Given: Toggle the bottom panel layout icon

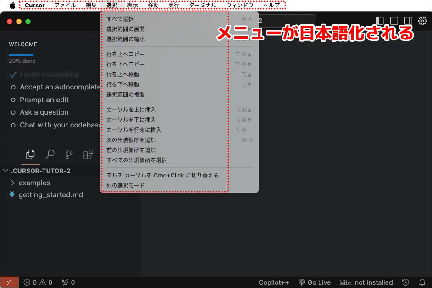Looking at the screenshot, I should [x=394, y=21].
